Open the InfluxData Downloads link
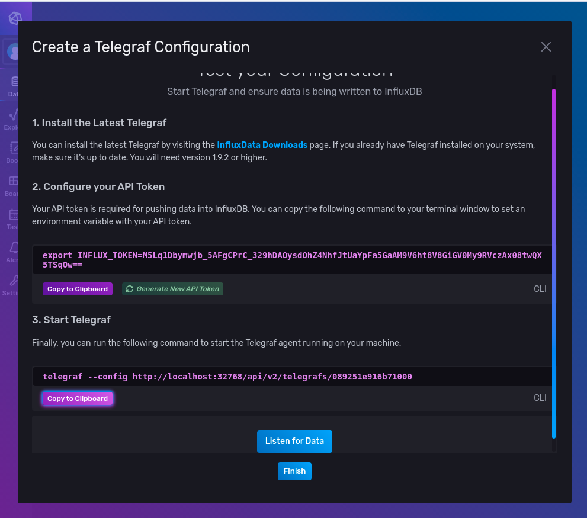Screen dimensions: 587x518 coord(262,145)
